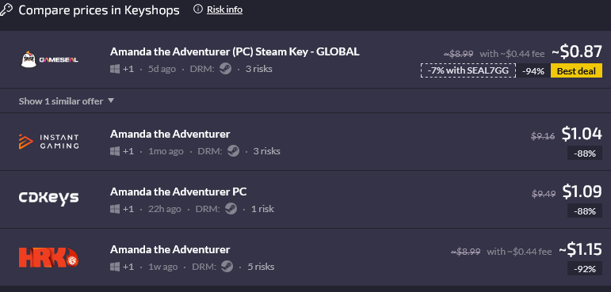Click the HRK store logo
The width and height of the screenshot is (611, 292).
click(x=48, y=257)
